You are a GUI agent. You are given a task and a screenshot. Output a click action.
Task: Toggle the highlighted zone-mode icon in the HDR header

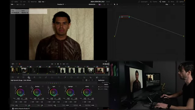[86, 80]
